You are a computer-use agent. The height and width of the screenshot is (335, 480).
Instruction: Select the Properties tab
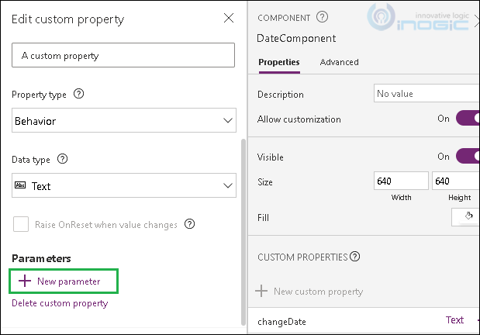point(279,62)
